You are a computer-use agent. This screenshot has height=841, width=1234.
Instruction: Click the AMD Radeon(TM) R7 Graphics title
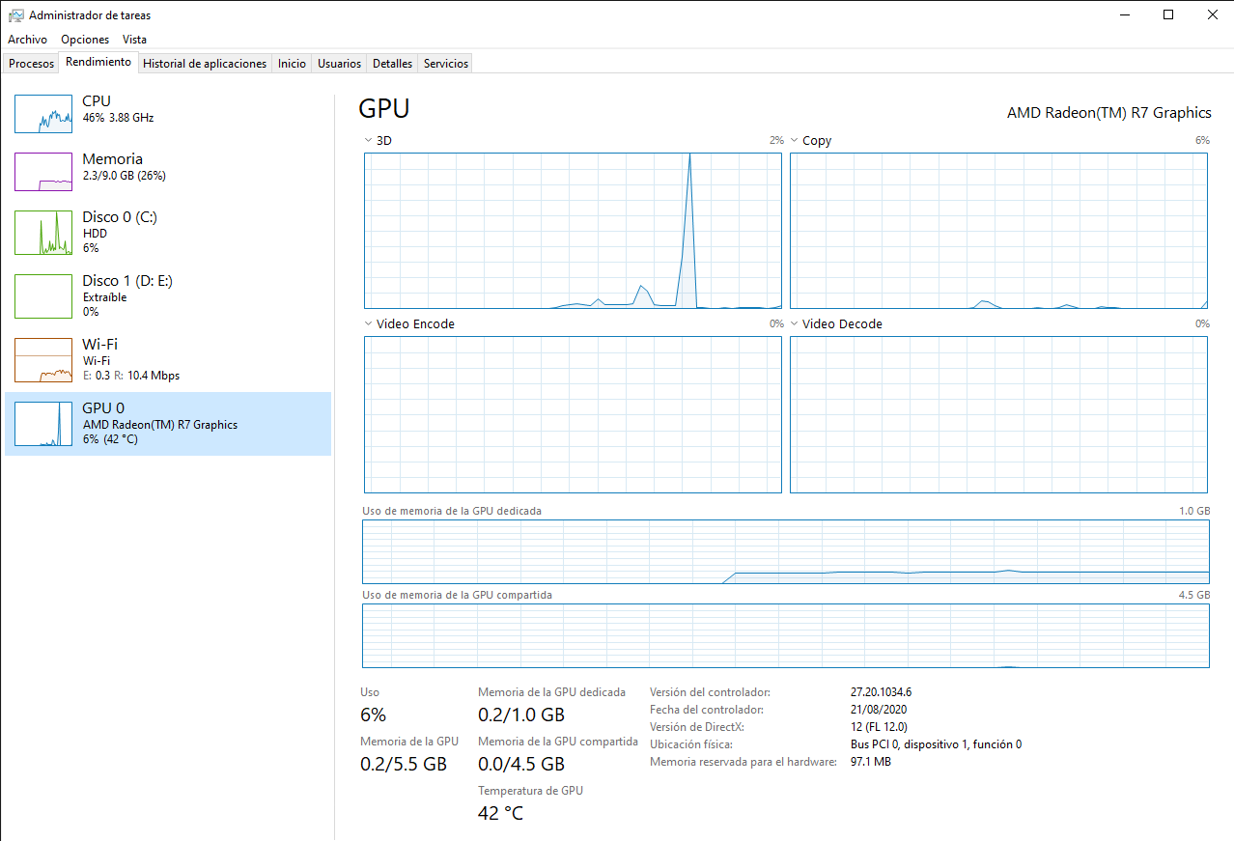(x=1108, y=113)
